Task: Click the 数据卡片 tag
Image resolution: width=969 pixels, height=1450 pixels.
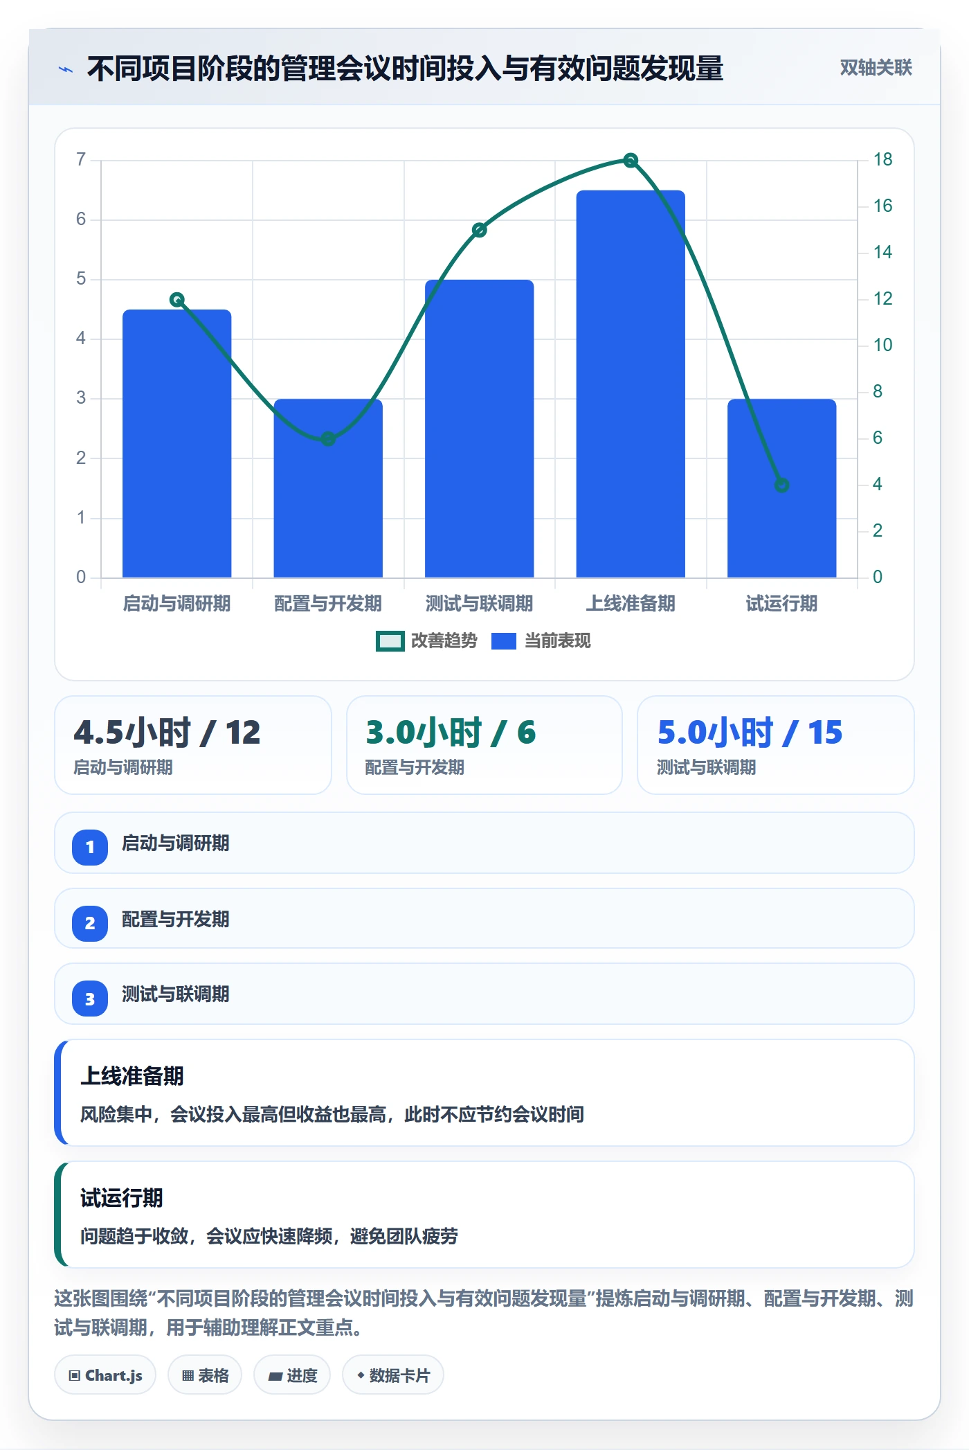Action: (x=393, y=1375)
